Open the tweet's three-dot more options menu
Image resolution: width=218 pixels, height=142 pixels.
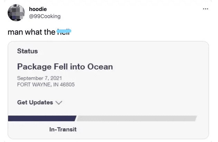pos(205,9)
